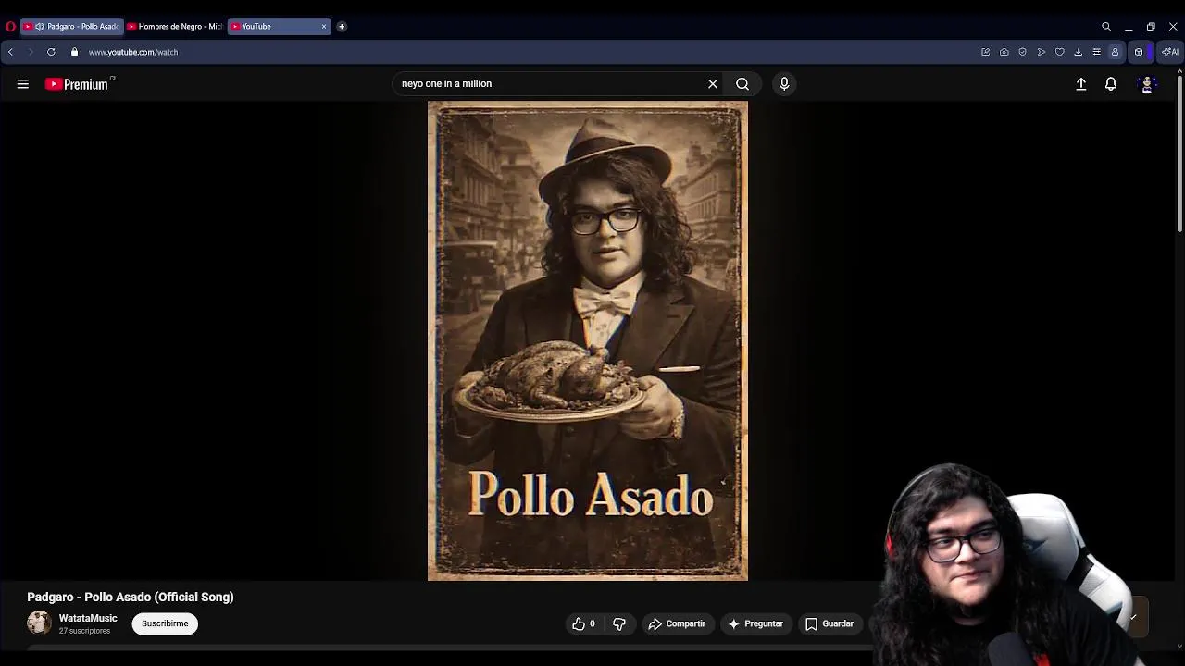The height and width of the screenshot is (666, 1185).
Task: Reload the current page
Action: (51, 52)
